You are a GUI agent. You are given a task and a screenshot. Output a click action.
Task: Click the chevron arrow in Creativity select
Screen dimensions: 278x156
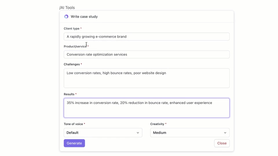tap(225, 133)
